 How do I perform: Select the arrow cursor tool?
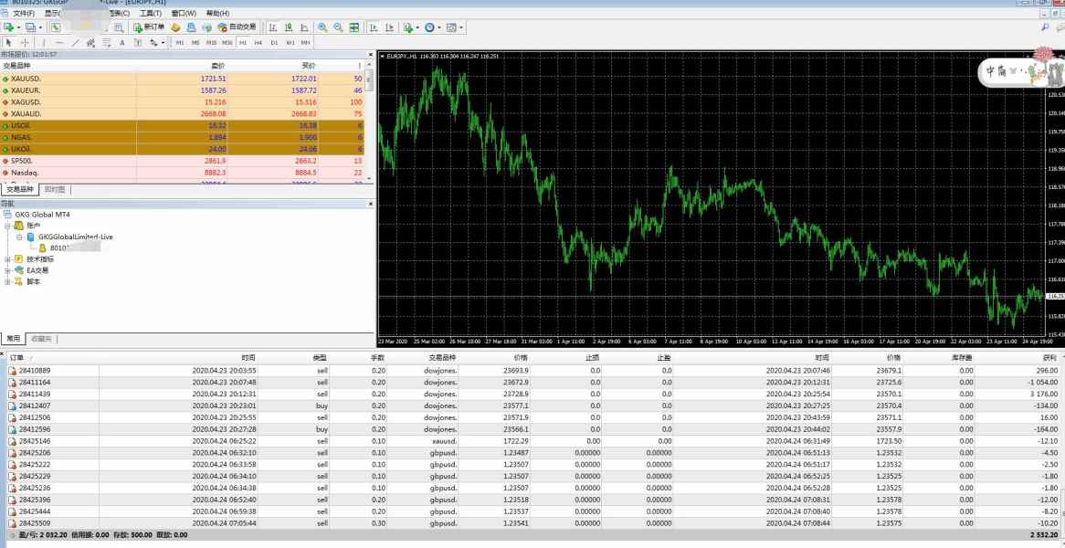coord(9,43)
